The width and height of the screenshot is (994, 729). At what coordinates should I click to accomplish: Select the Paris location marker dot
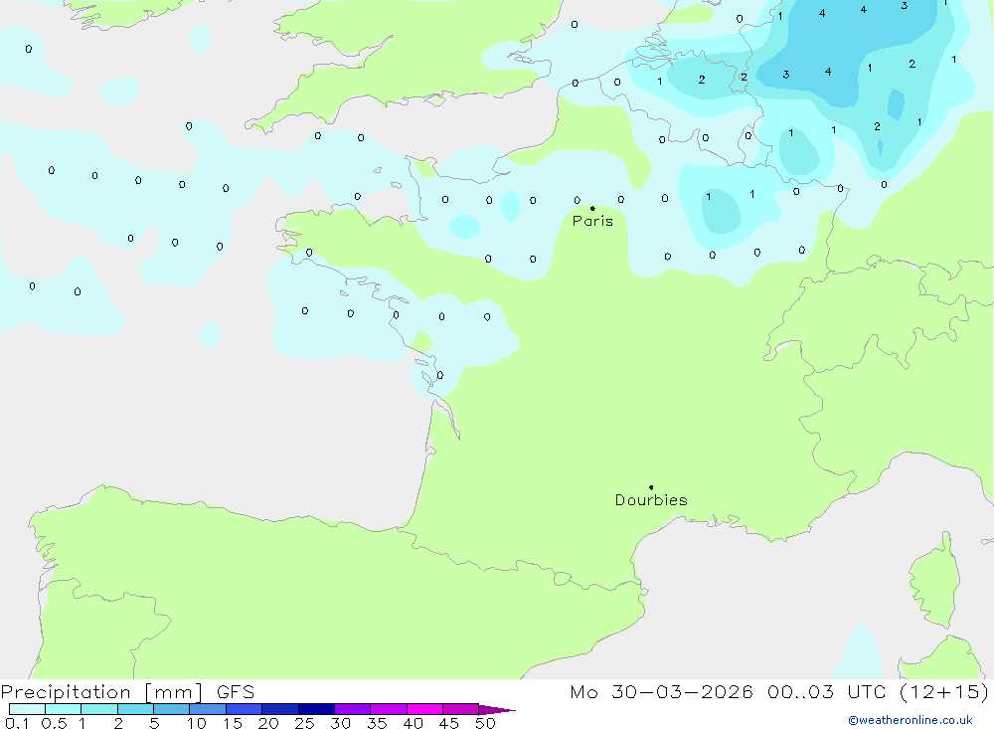(x=592, y=208)
